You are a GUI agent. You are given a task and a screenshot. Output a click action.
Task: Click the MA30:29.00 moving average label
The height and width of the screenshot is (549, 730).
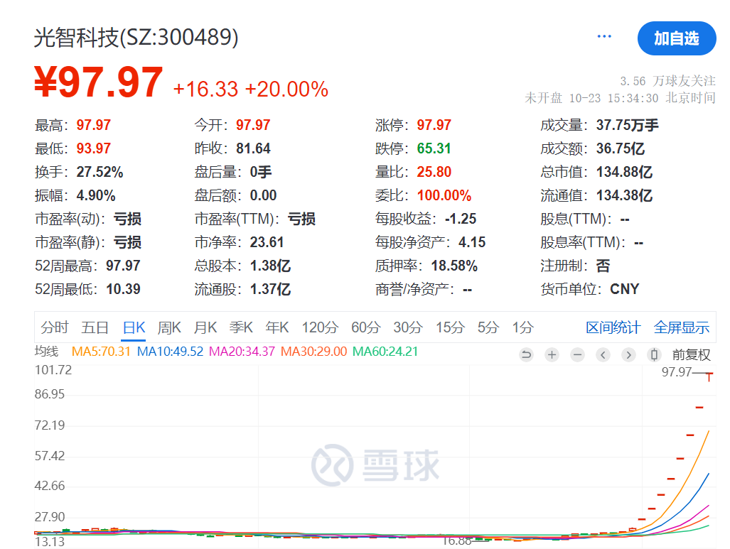click(313, 352)
